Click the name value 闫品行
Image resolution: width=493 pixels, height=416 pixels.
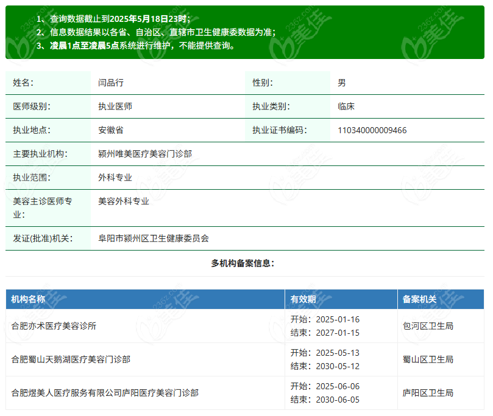click(111, 83)
